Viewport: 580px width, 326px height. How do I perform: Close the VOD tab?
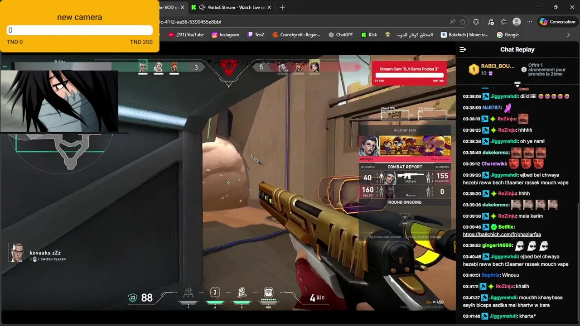click(183, 7)
